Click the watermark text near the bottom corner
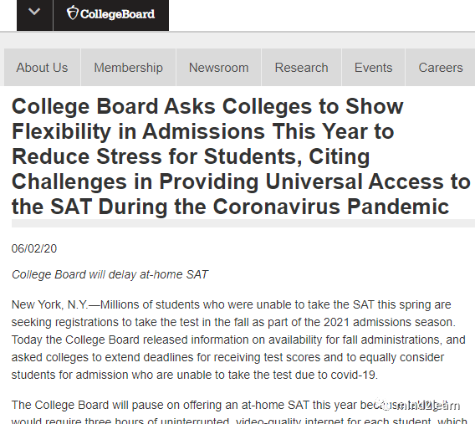This screenshot has height=424, width=475. click(x=426, y=406)
